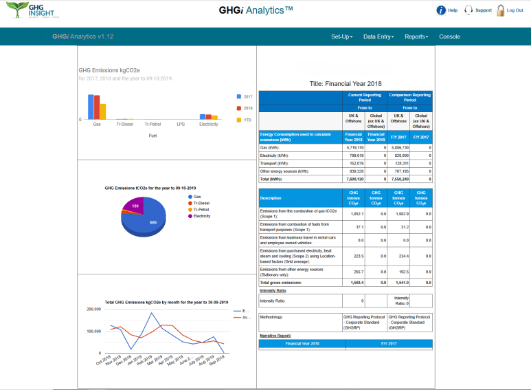Click the Log Out padlock icon
This screenshot has height=390, width=531.
click(x=500, y=10)
